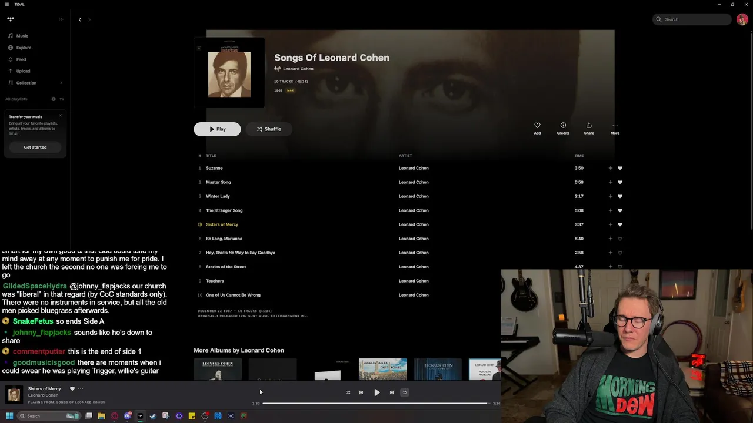Open the Windows Start menu
The image size is (753, 423).
point(9,416)
